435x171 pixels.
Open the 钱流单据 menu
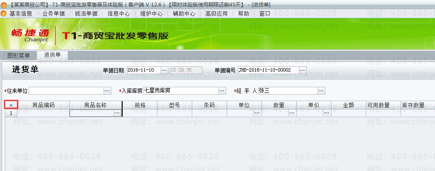pyautogui.click(x=86, y=13)
